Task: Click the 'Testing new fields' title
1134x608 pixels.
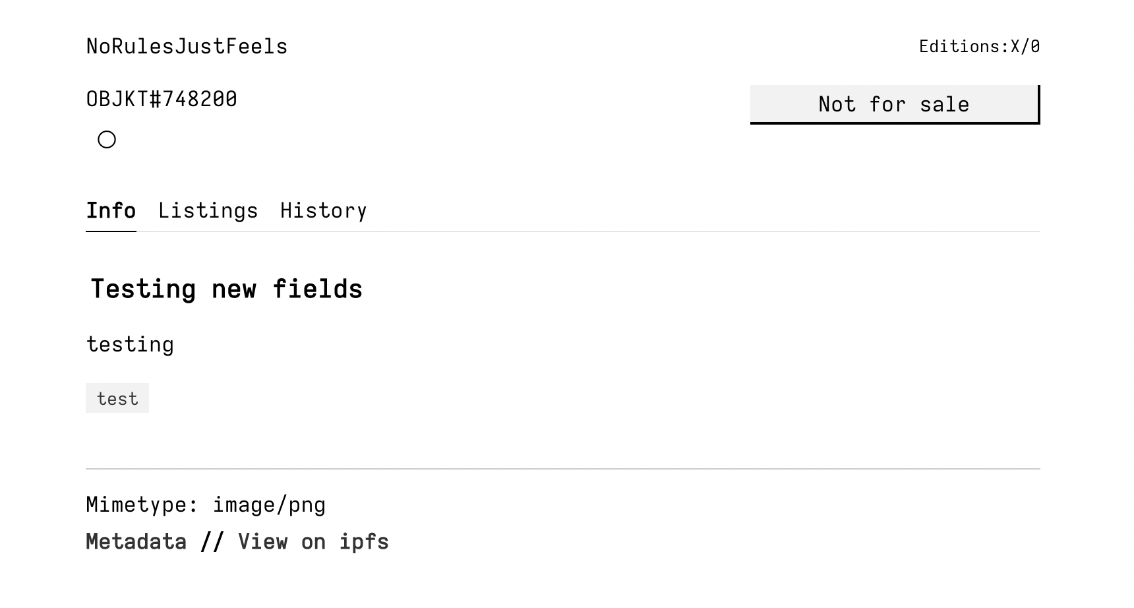Action: [x=227, y=288]
